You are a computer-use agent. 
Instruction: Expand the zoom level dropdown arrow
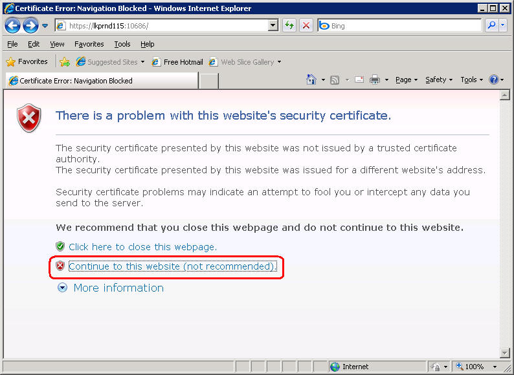click(495, 367)
